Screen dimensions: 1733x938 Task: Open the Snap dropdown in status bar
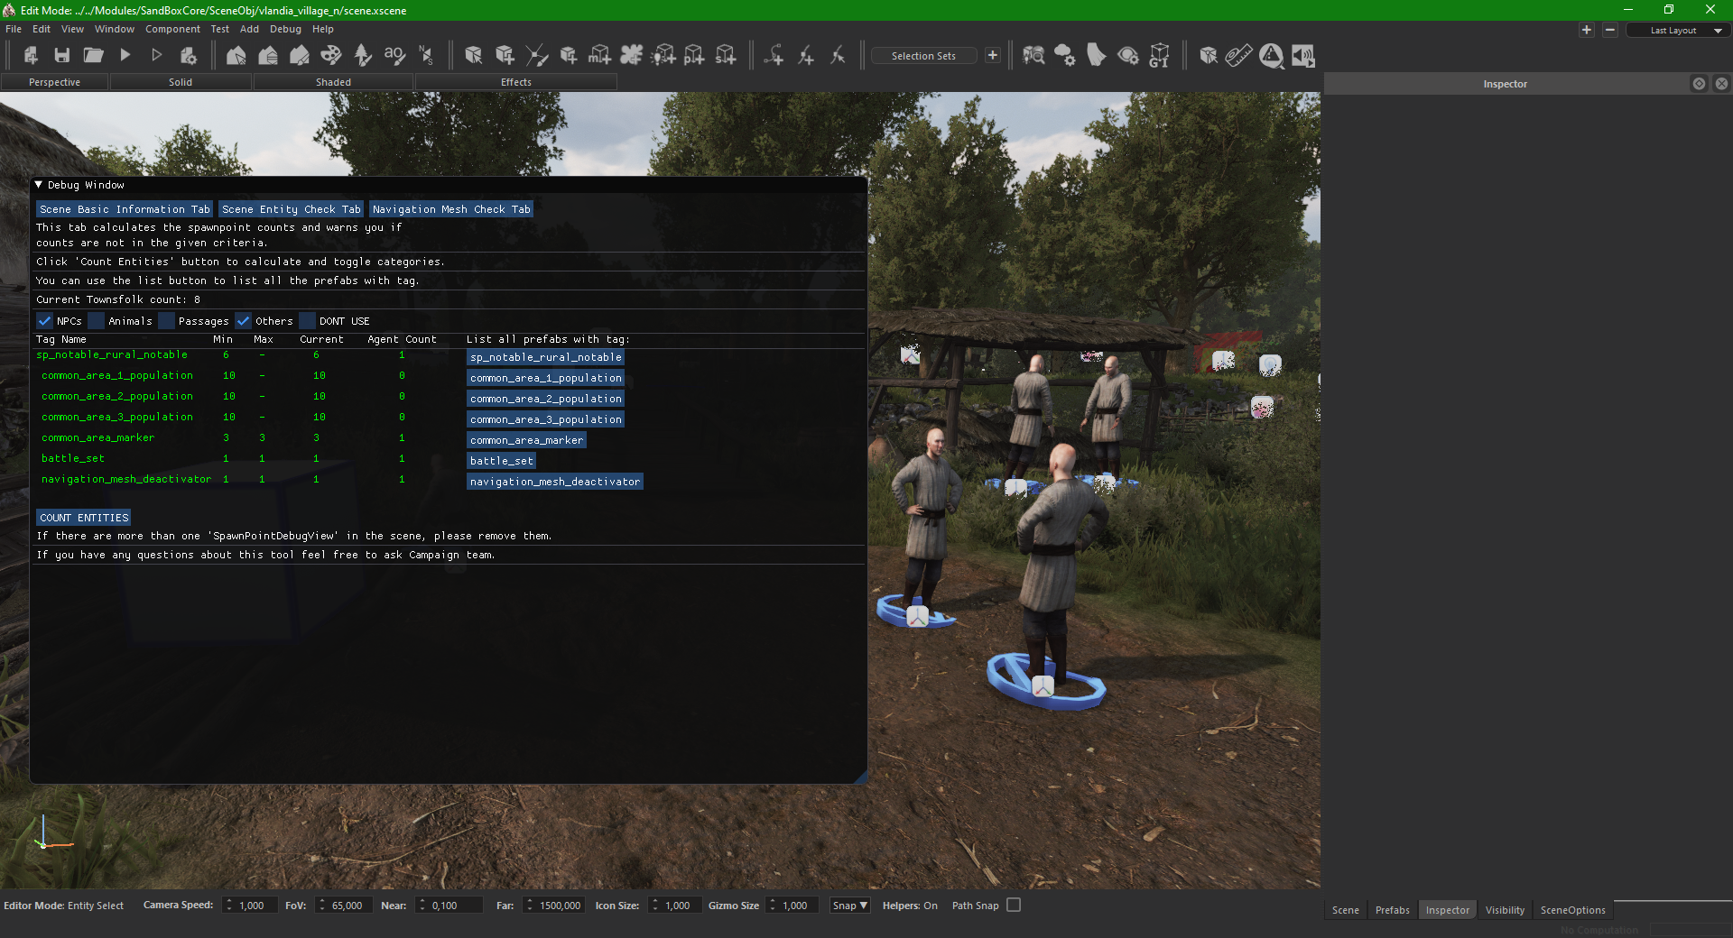(x=849, y=906)
